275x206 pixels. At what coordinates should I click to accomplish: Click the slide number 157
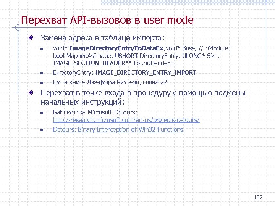click(258, 197)
